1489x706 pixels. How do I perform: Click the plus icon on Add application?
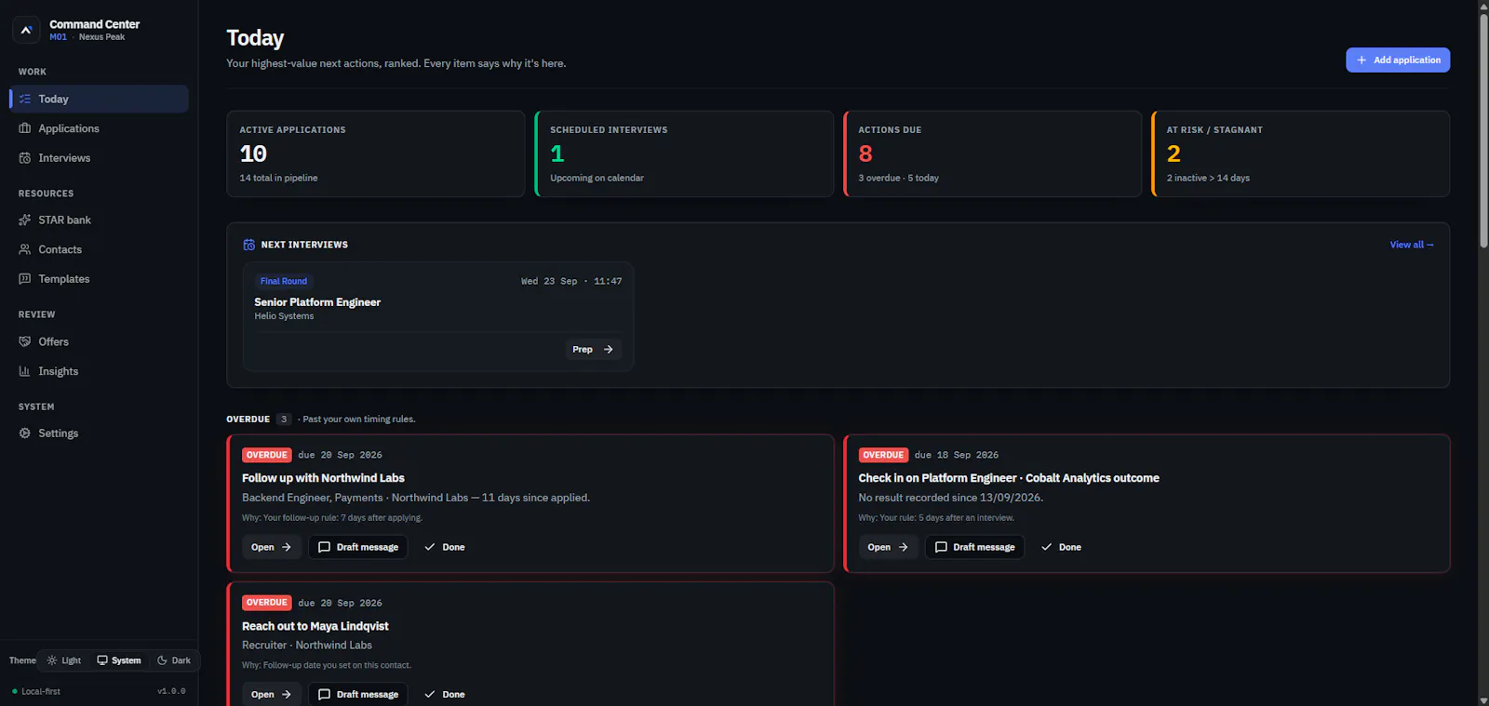tap(1362, 60)
